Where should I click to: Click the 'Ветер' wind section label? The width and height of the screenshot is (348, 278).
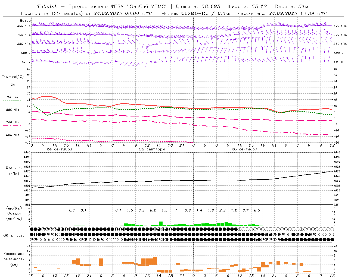coord(25,21)
